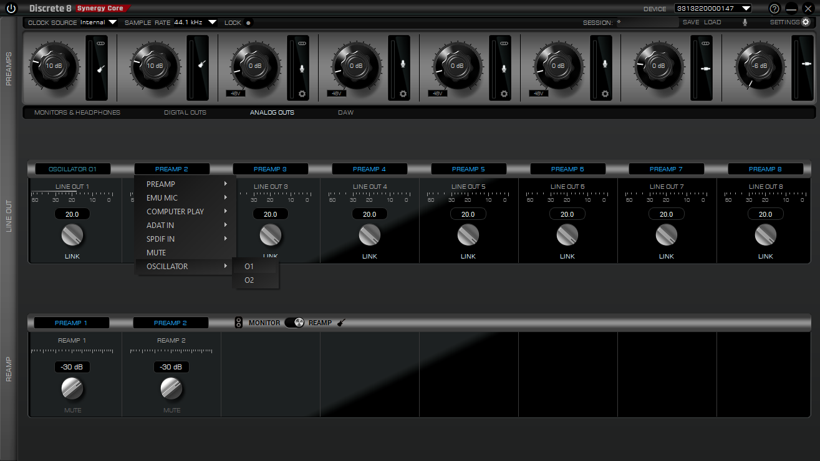Image resolution: width=820 pixels, height=461 pixels.
Task: Expand the SPDIF IN submenu entry
Action: (x=185, y=239)
